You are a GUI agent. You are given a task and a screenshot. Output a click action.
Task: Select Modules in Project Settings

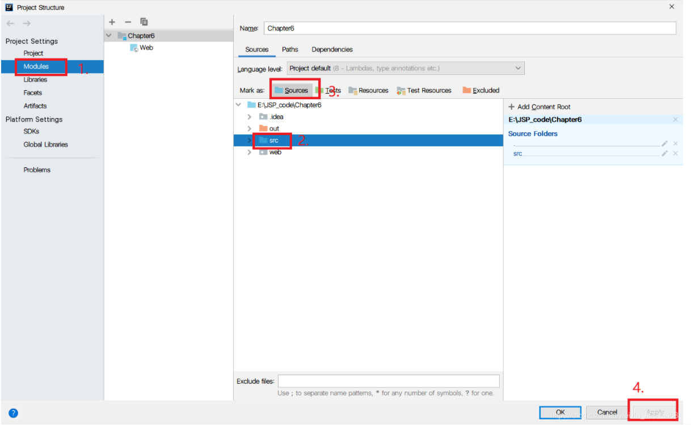click(36, 66)
